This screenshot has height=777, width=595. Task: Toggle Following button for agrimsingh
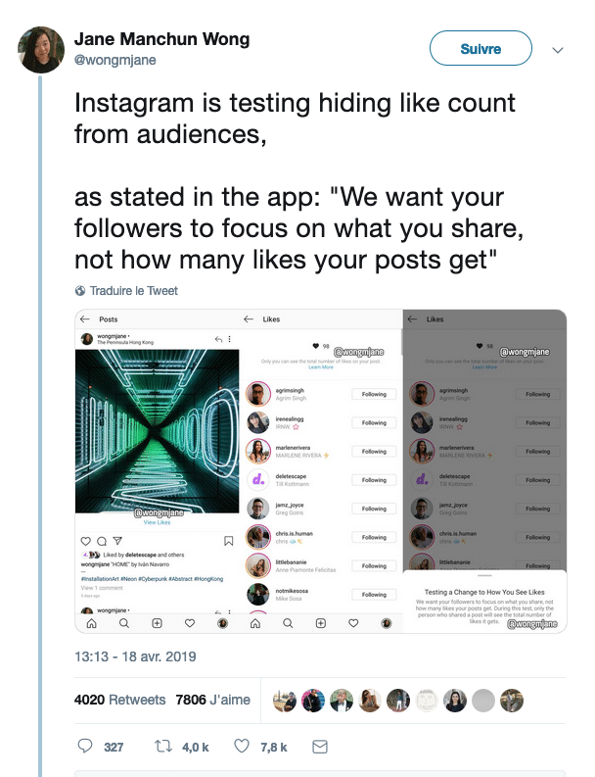tap(374, 394)
